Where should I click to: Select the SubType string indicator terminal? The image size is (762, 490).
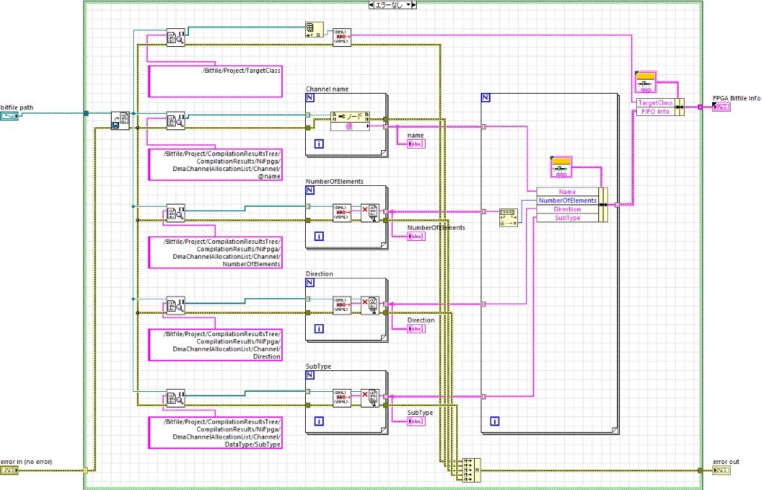[416, 421]
